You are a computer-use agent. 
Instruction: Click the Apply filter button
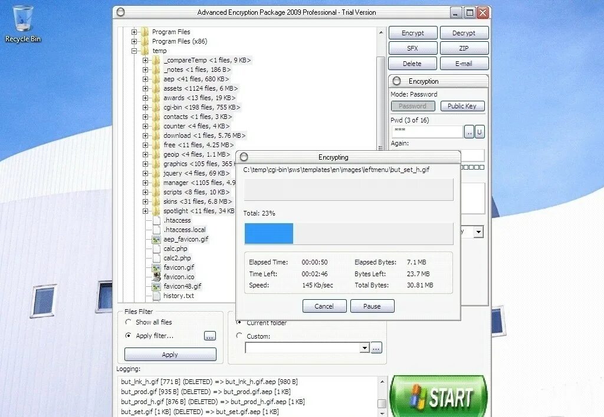click(170, 355)
